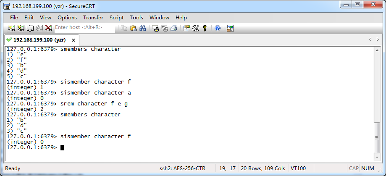The image size is (386, 176).
Task: Click the grayed Reconnect icon
Action: (x=39, y=28)
